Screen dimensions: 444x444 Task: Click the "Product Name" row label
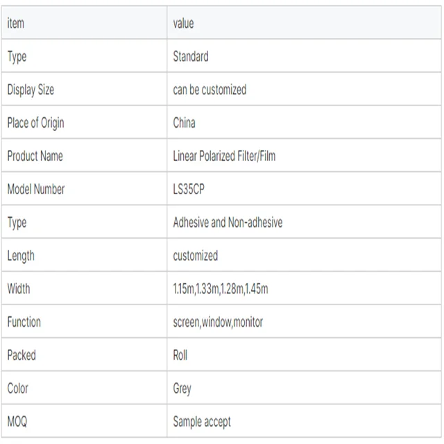click(35, 156)
